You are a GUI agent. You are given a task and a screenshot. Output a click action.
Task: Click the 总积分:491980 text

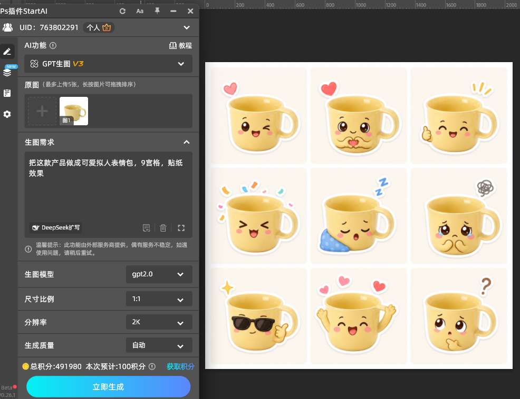(56, 366)
